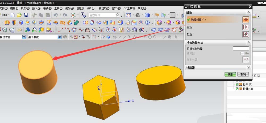266x123 pixels.
Task: Click the Fit view icon
Action: point(128,15)
